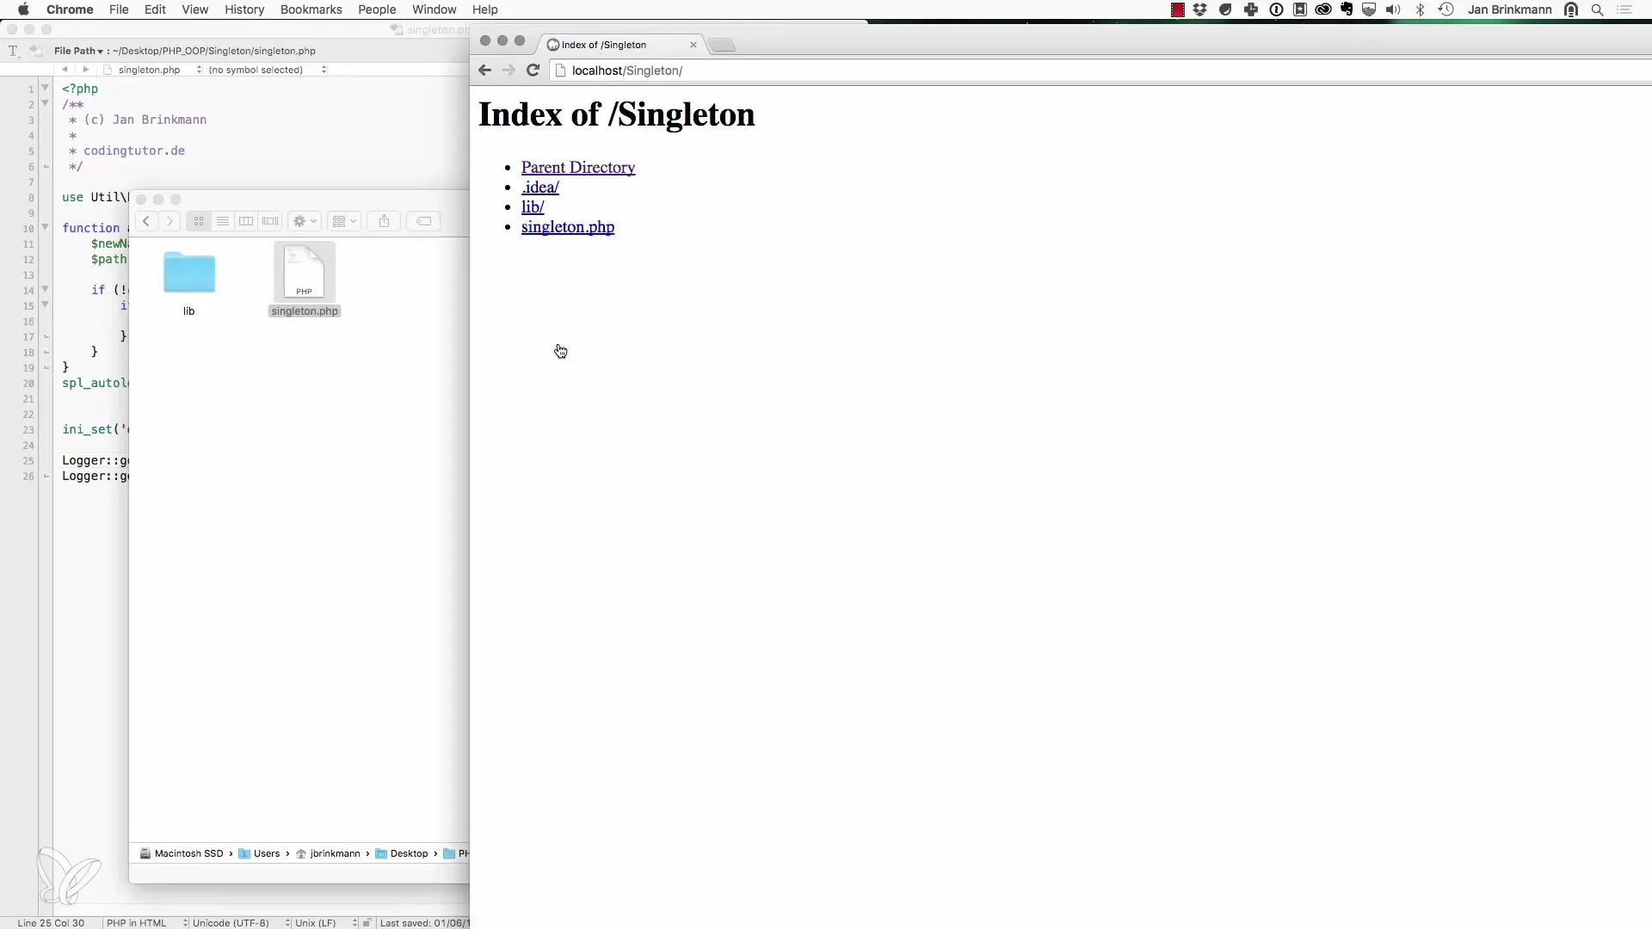Open the History menu

pos(244,9)
